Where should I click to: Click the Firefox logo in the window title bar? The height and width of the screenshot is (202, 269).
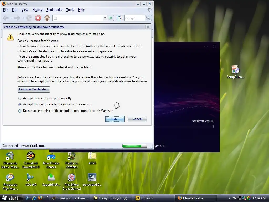4,4
